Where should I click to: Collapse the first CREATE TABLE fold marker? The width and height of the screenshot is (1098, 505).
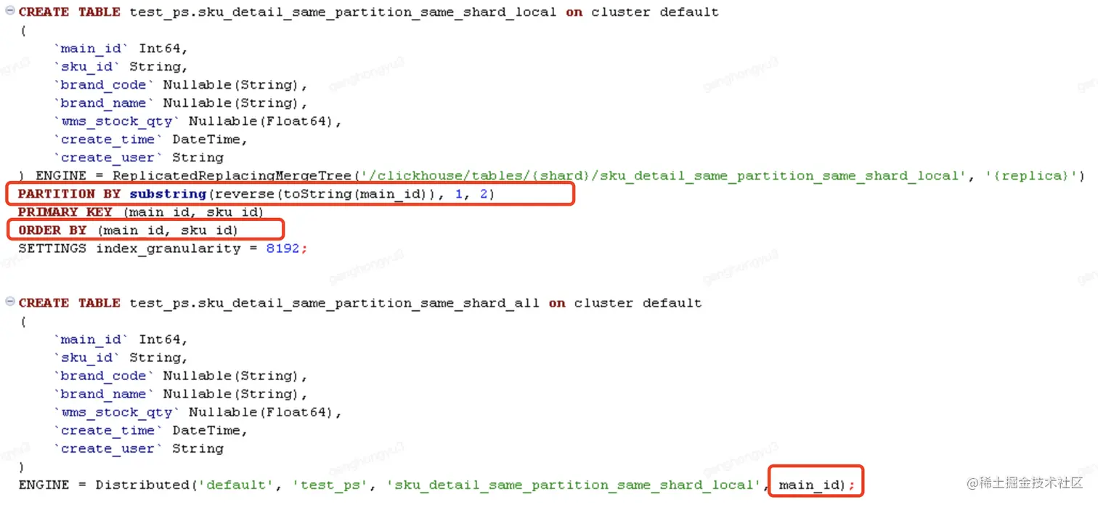pos(10,12)
